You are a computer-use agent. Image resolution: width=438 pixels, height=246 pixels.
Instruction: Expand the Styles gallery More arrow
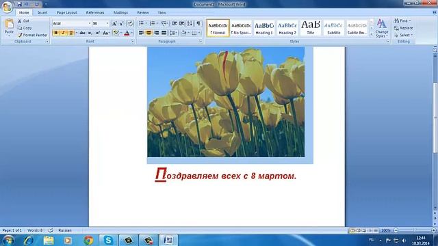372,34
